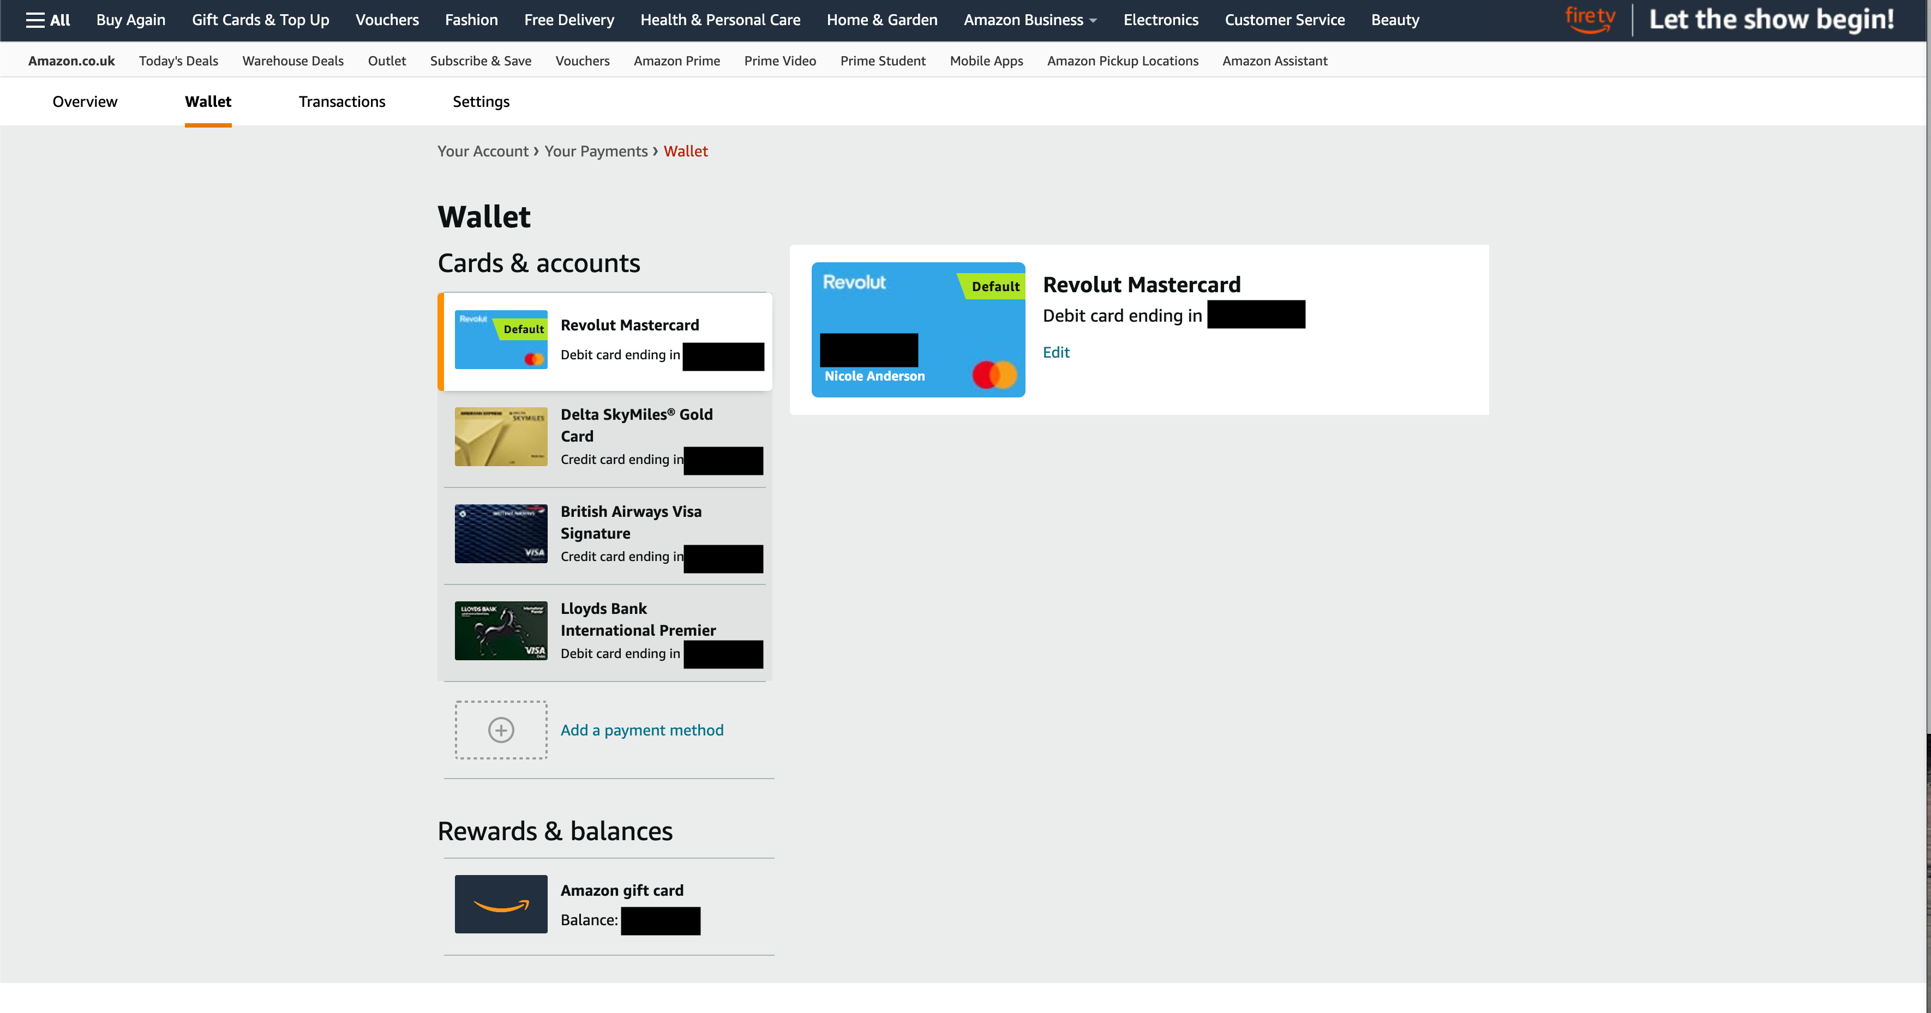Switch to the Settings tab
The image size is (1931, 1013).
tap(481, 102)
